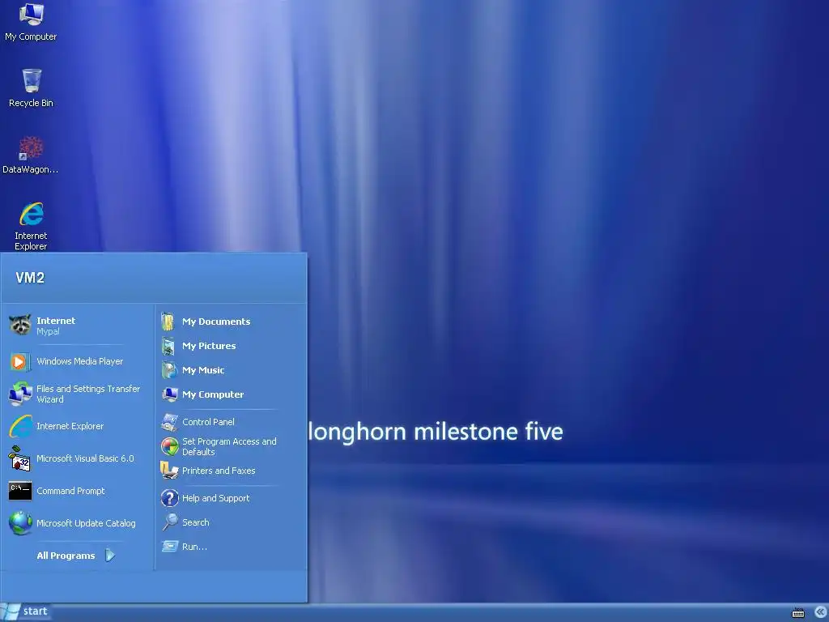Select the Help and Support entry text
The image size is (829, 622).
click(x=215, y=498)
